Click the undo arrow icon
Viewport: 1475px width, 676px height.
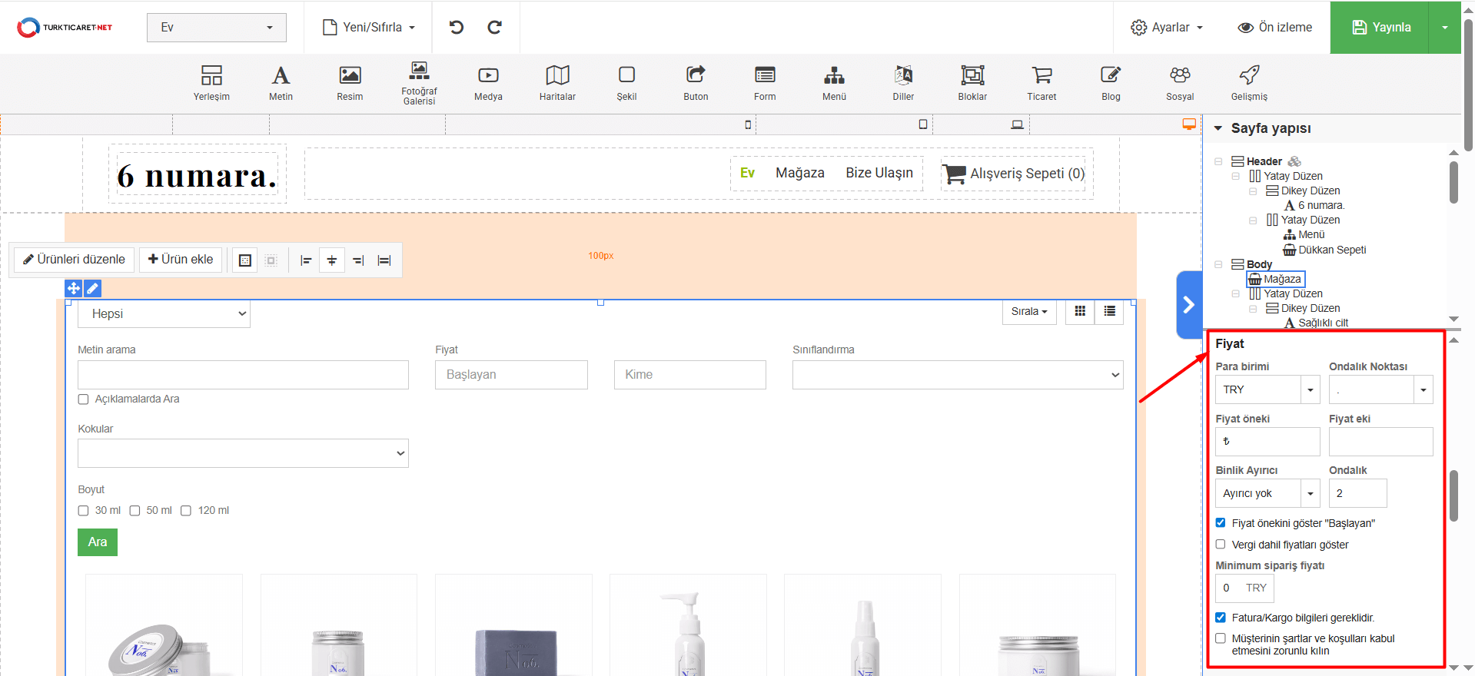pyautogui.click(x=457, y=28)
